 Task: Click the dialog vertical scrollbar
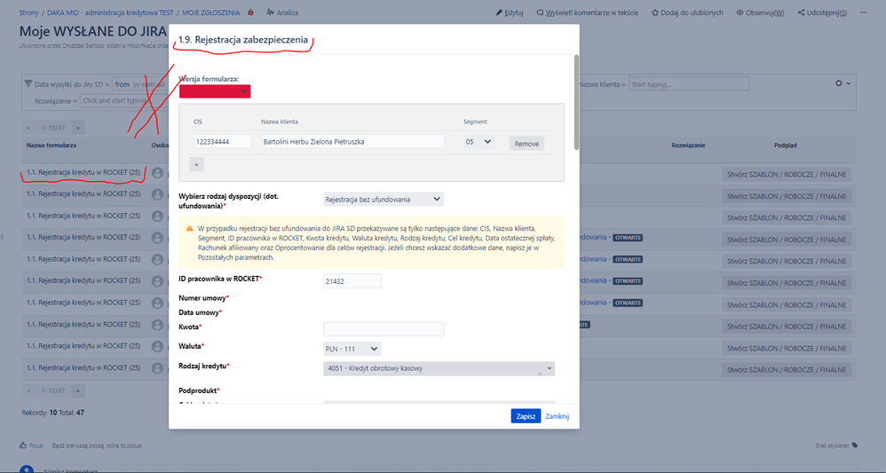point(576,102)
